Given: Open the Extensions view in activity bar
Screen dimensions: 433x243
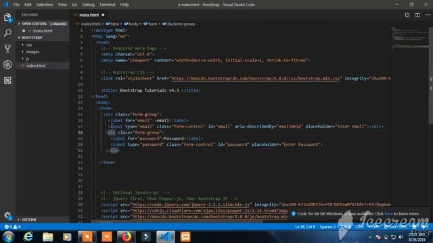Looking at the screenshot, I should pyautogui.click(x=7, y=80).
